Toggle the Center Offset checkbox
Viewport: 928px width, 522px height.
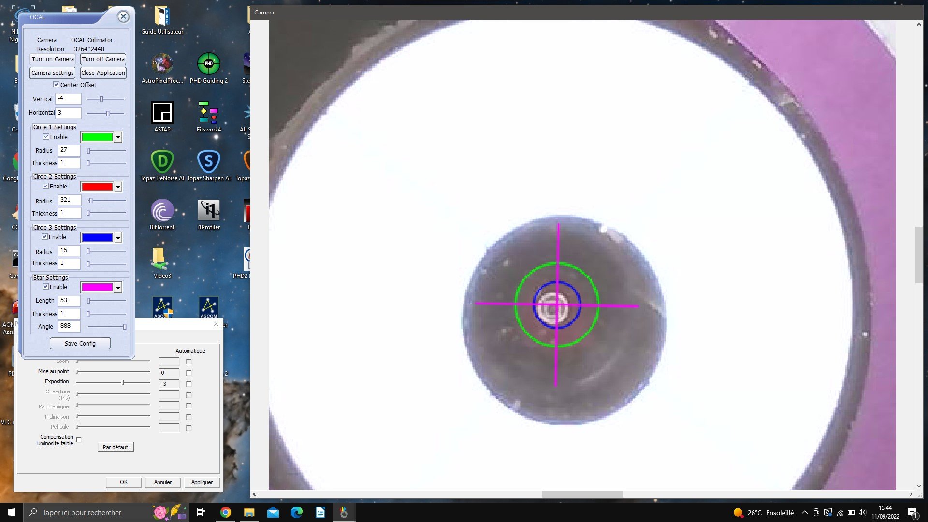(x=56, y=85)
